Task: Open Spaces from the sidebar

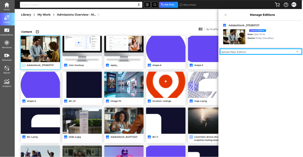Action: pyautogui.click(x=7, y=70)
